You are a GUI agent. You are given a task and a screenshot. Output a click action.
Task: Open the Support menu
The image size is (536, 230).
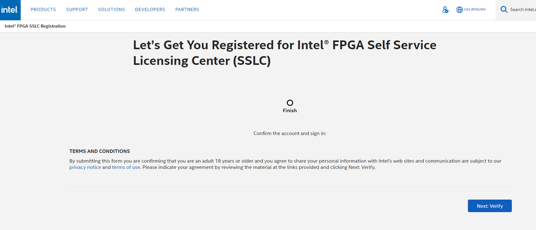(x=77, y=10)
